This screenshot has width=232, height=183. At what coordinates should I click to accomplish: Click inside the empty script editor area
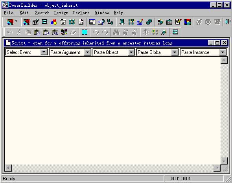[x=112, y=110]
